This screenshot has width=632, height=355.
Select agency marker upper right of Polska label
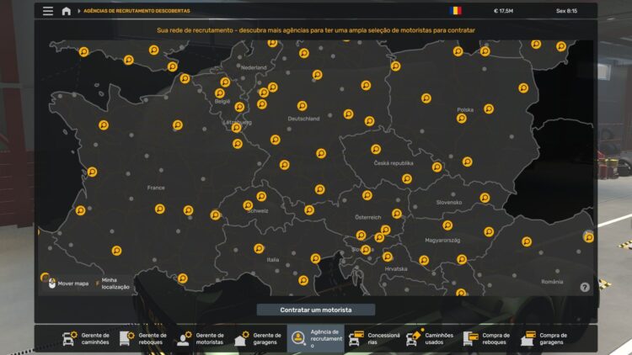(x=489, y=109)
